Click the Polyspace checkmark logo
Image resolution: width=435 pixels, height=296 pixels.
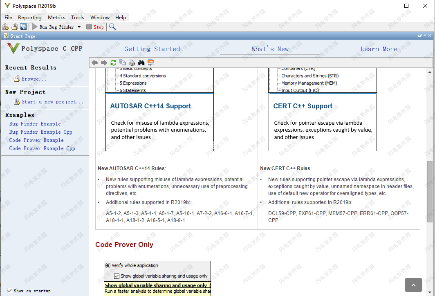click(13, 48)
